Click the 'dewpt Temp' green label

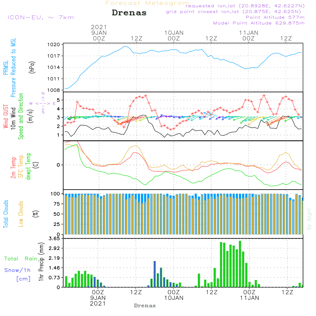click(28, 166)
